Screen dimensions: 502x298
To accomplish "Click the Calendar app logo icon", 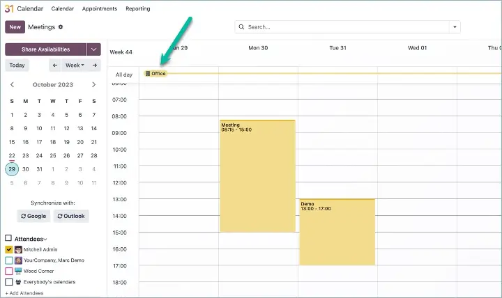I will tap(8, 8).
